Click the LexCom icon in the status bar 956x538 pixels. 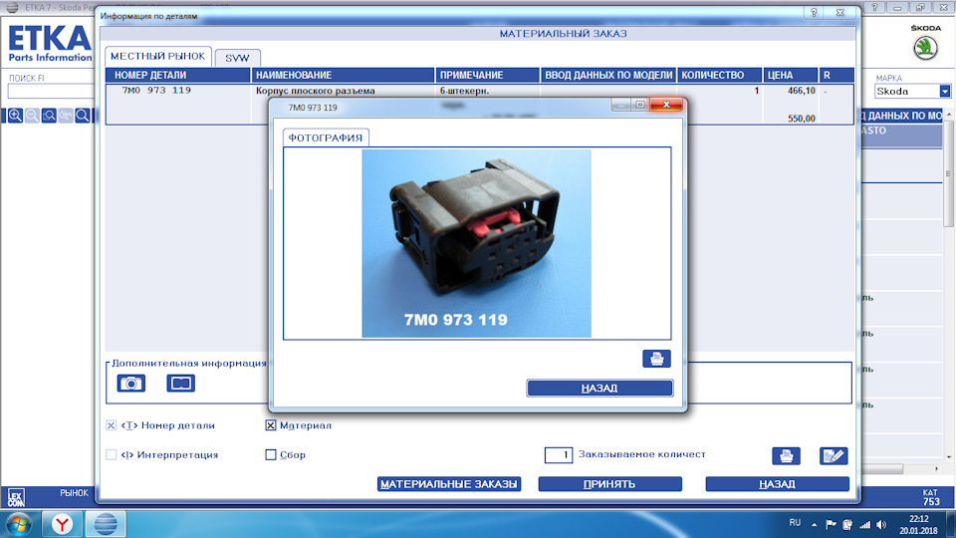tap(16, 497)
